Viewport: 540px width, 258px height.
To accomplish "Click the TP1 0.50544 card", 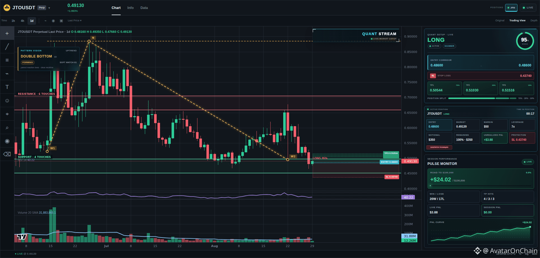I will click(445, 88).
